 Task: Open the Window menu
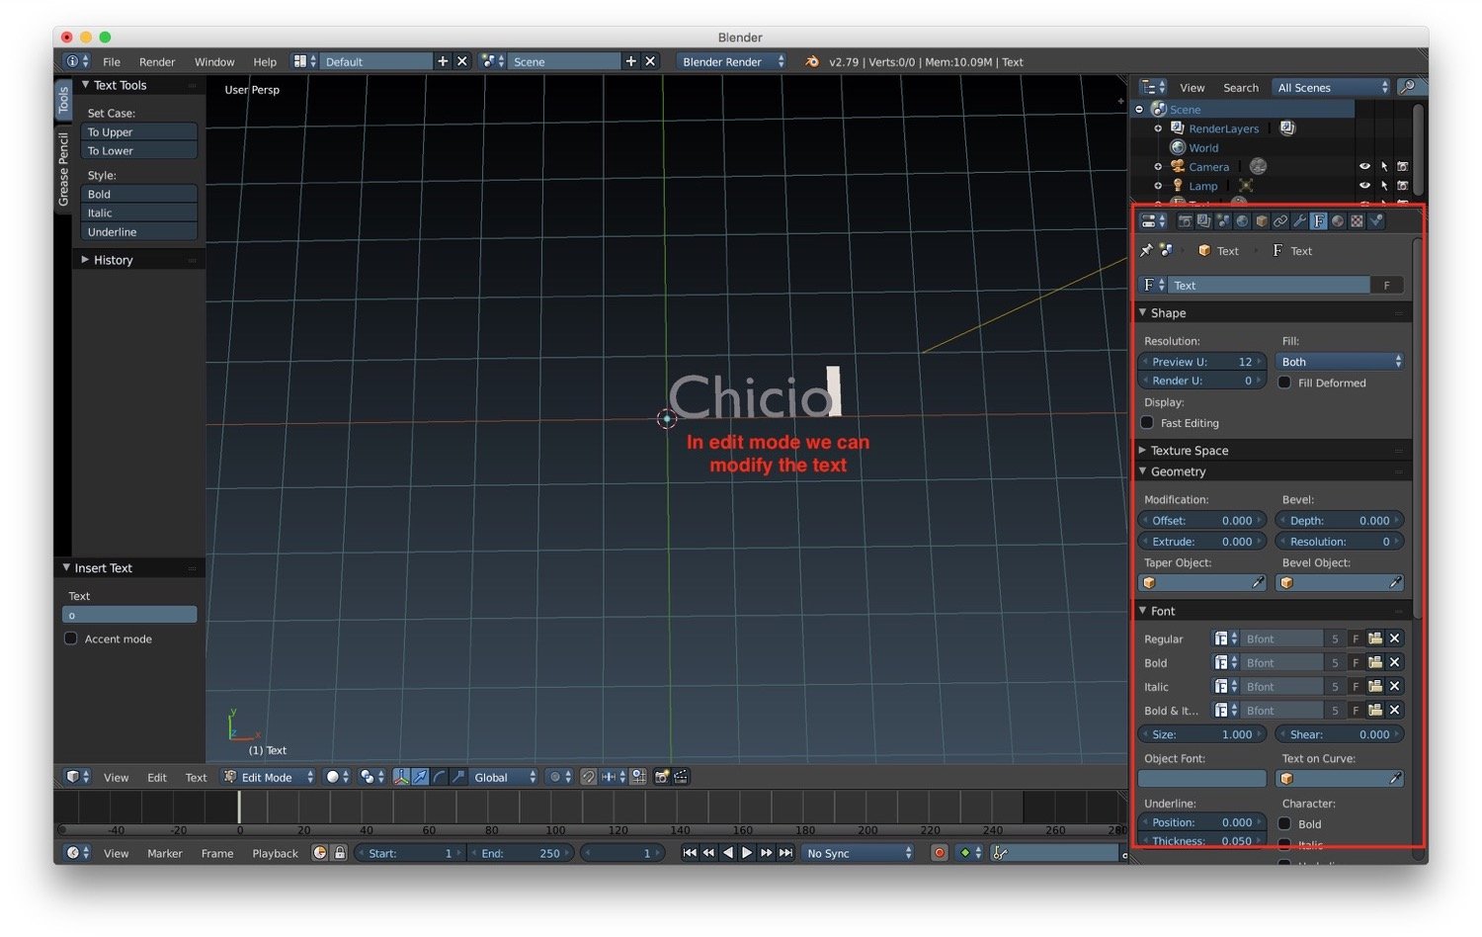click(x=214, y=61)
